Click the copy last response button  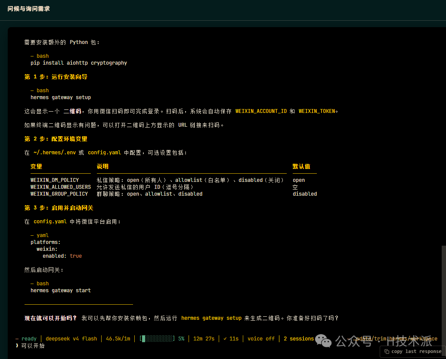tap(413, 352)
